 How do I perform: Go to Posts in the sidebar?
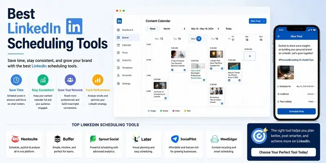(x=122, y=53)
